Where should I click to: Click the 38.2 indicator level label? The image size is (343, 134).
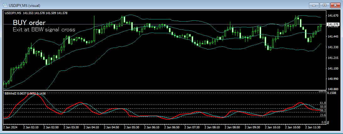[x=323, y=111]
